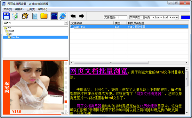Open the 帮助(H) menu
The width and height of the screenshot is (192, 118).
43,9
